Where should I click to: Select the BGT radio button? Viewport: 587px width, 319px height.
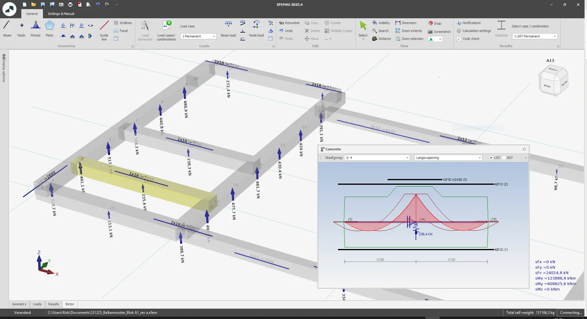(x=504, y=158)
